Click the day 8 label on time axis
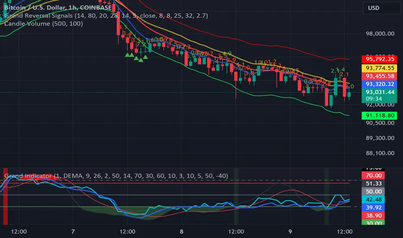This screenshot has width=403, height=238. (182, 232)
